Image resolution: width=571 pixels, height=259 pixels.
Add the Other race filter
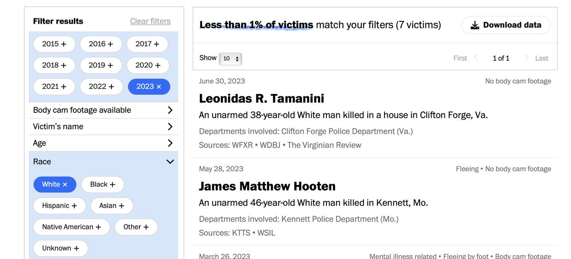click(x=136, y=227)
